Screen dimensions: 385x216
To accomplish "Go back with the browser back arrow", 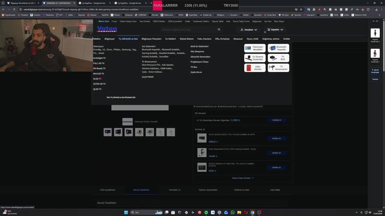I will (3, 9).
